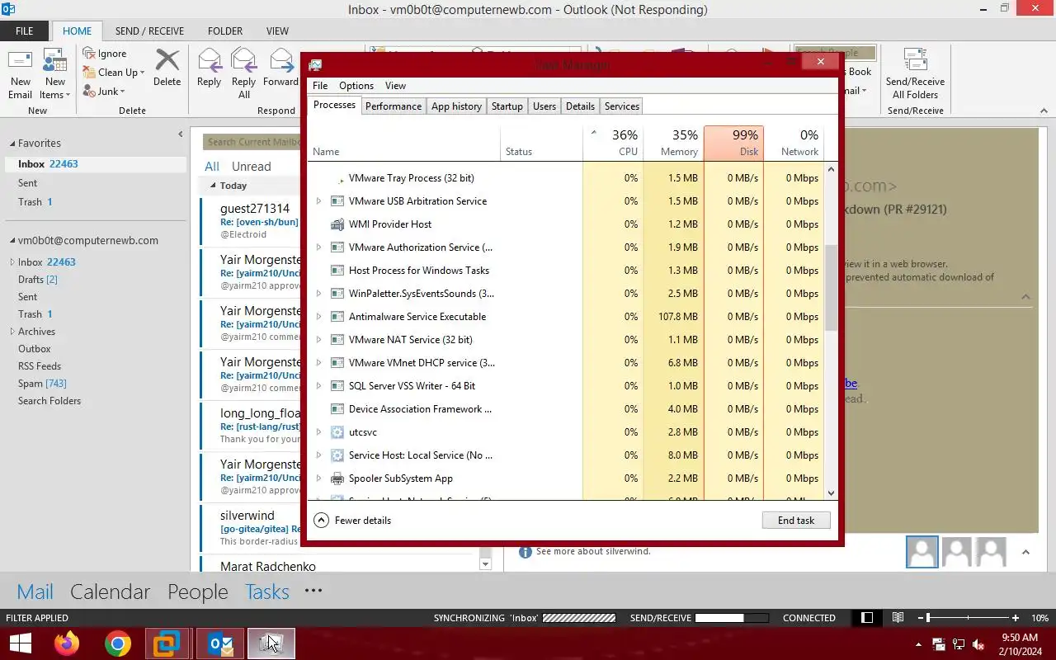Switch to Reading view in status bar
Screen dimensions: 1056x660
click(x=898, y=618)
